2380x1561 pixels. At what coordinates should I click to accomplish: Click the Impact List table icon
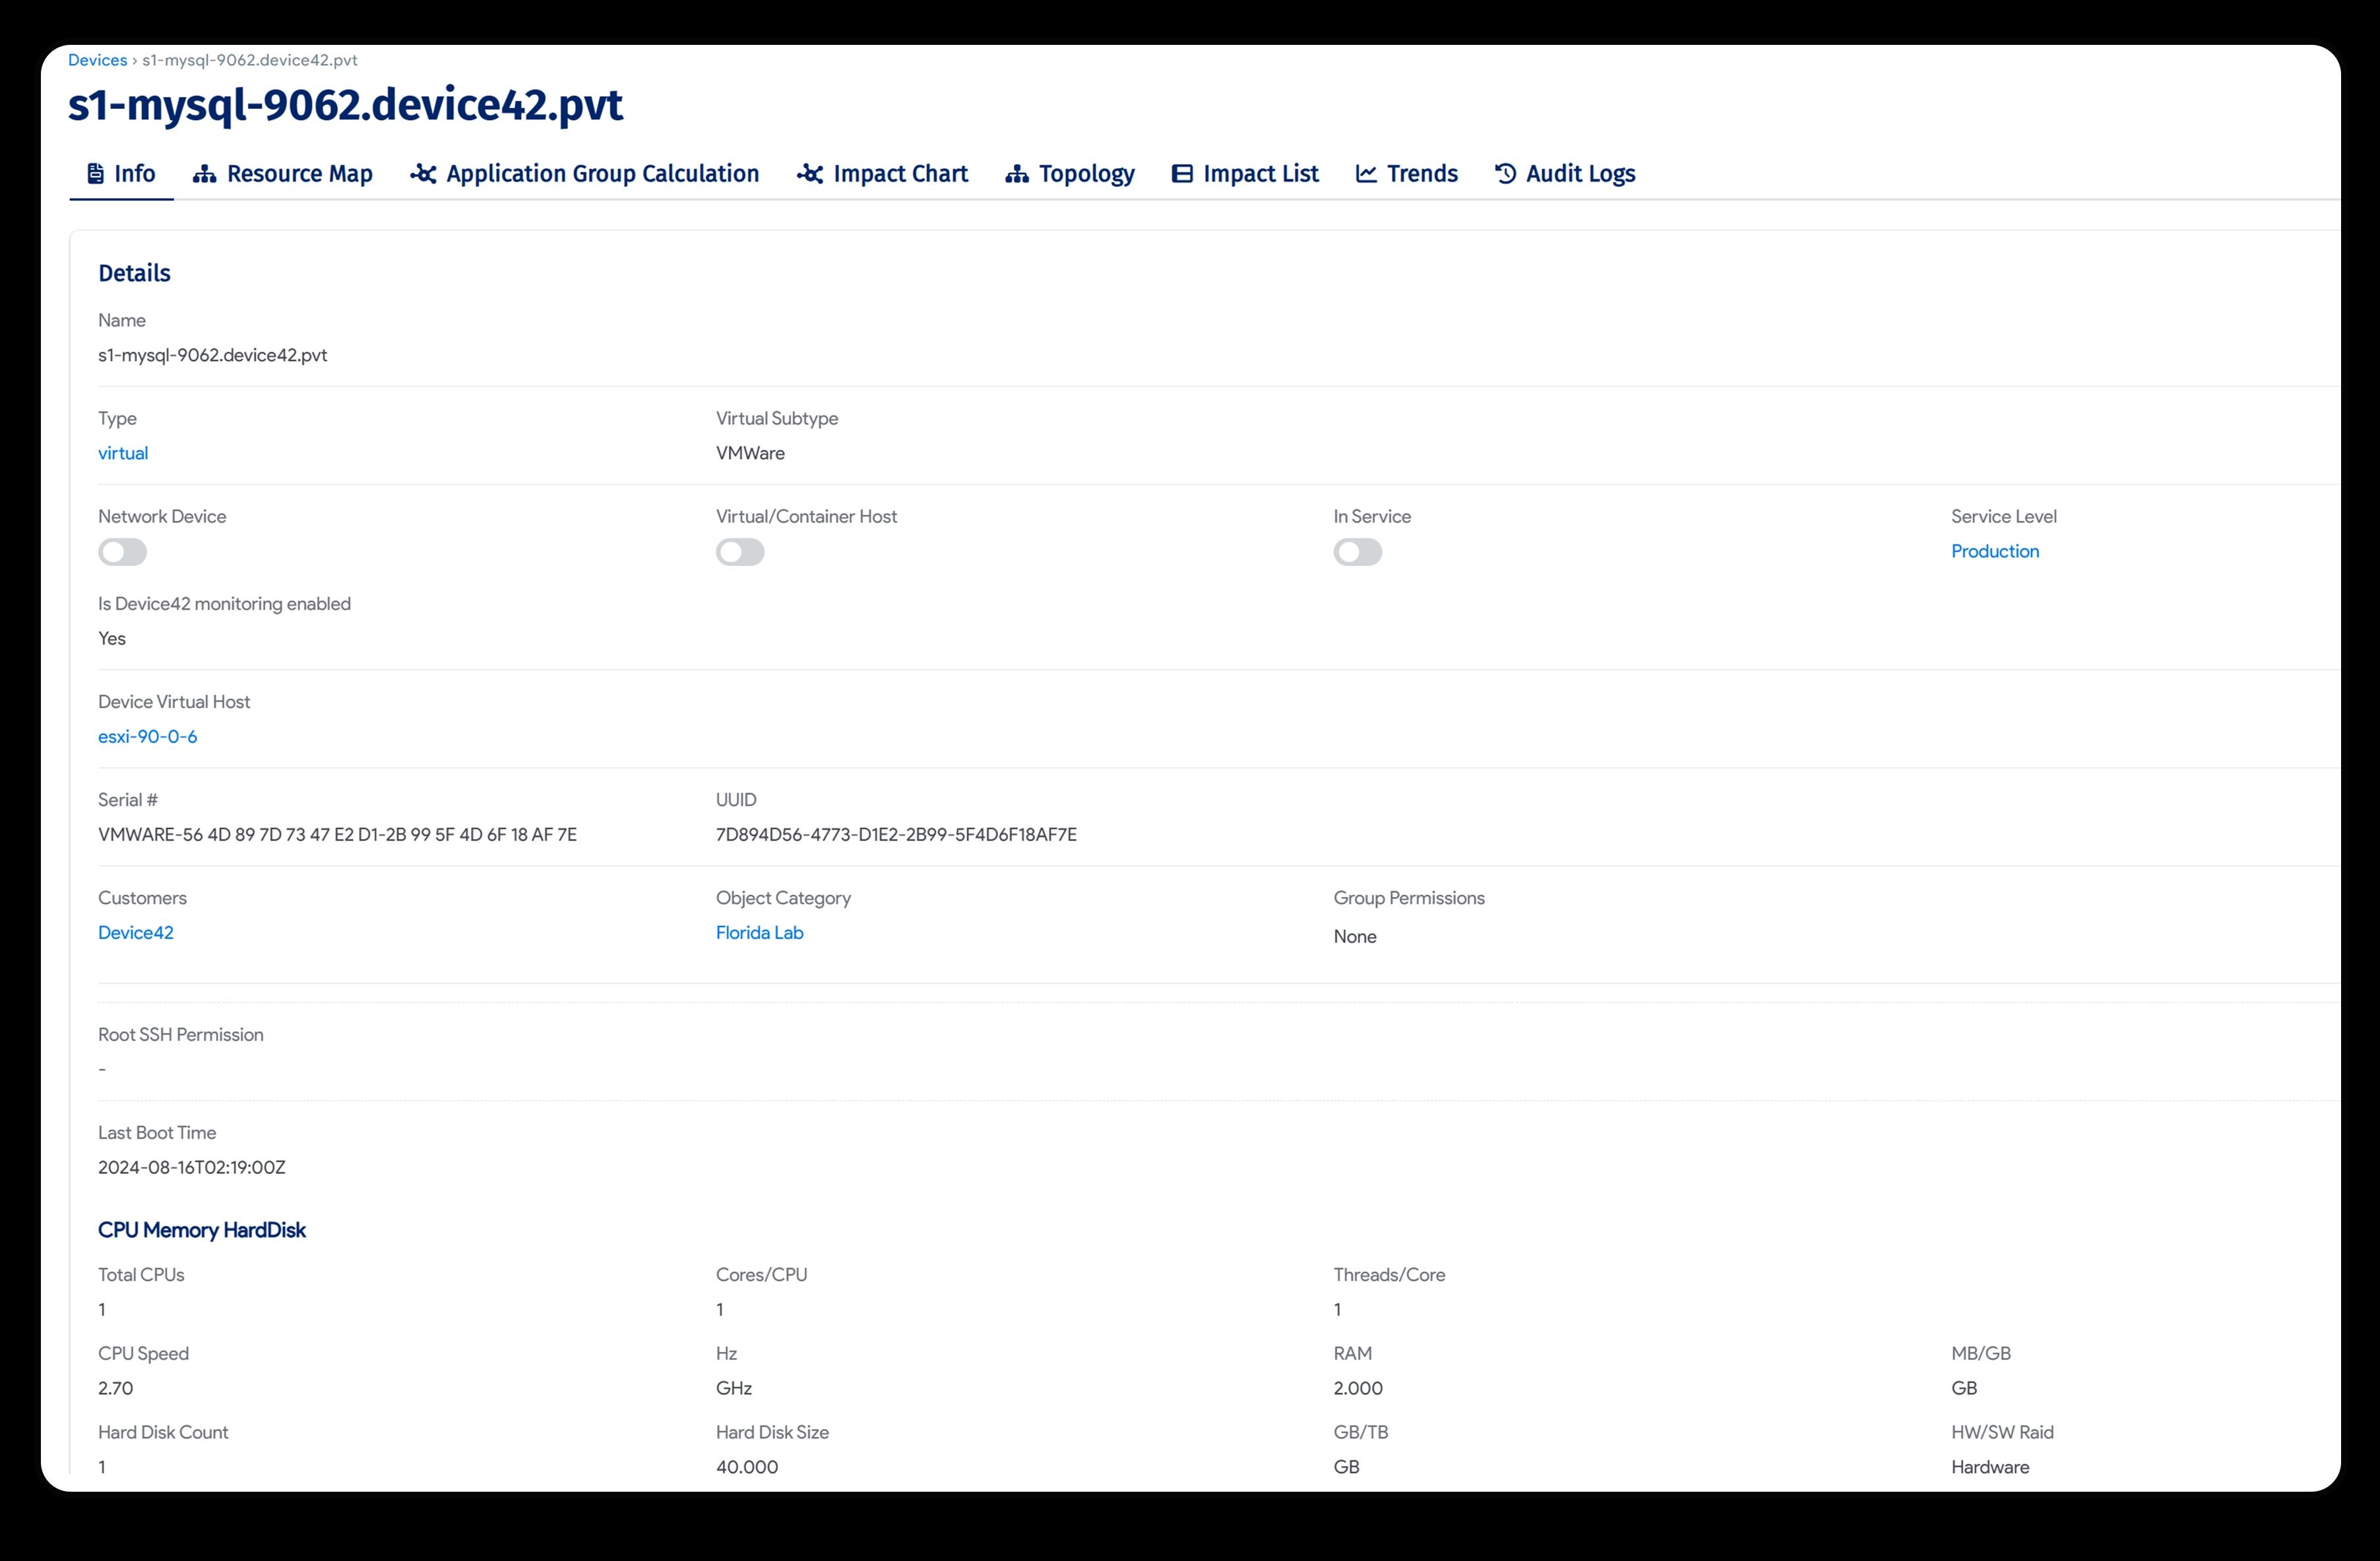click(1182, 174)
